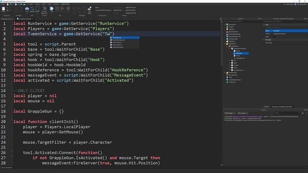308x173 pixels.
Task: Click the ServerStorage icon in the Explorer
Action: (227, 39)
